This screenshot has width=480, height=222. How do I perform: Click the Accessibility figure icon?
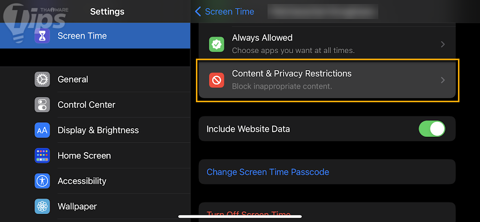coord(42,181)
